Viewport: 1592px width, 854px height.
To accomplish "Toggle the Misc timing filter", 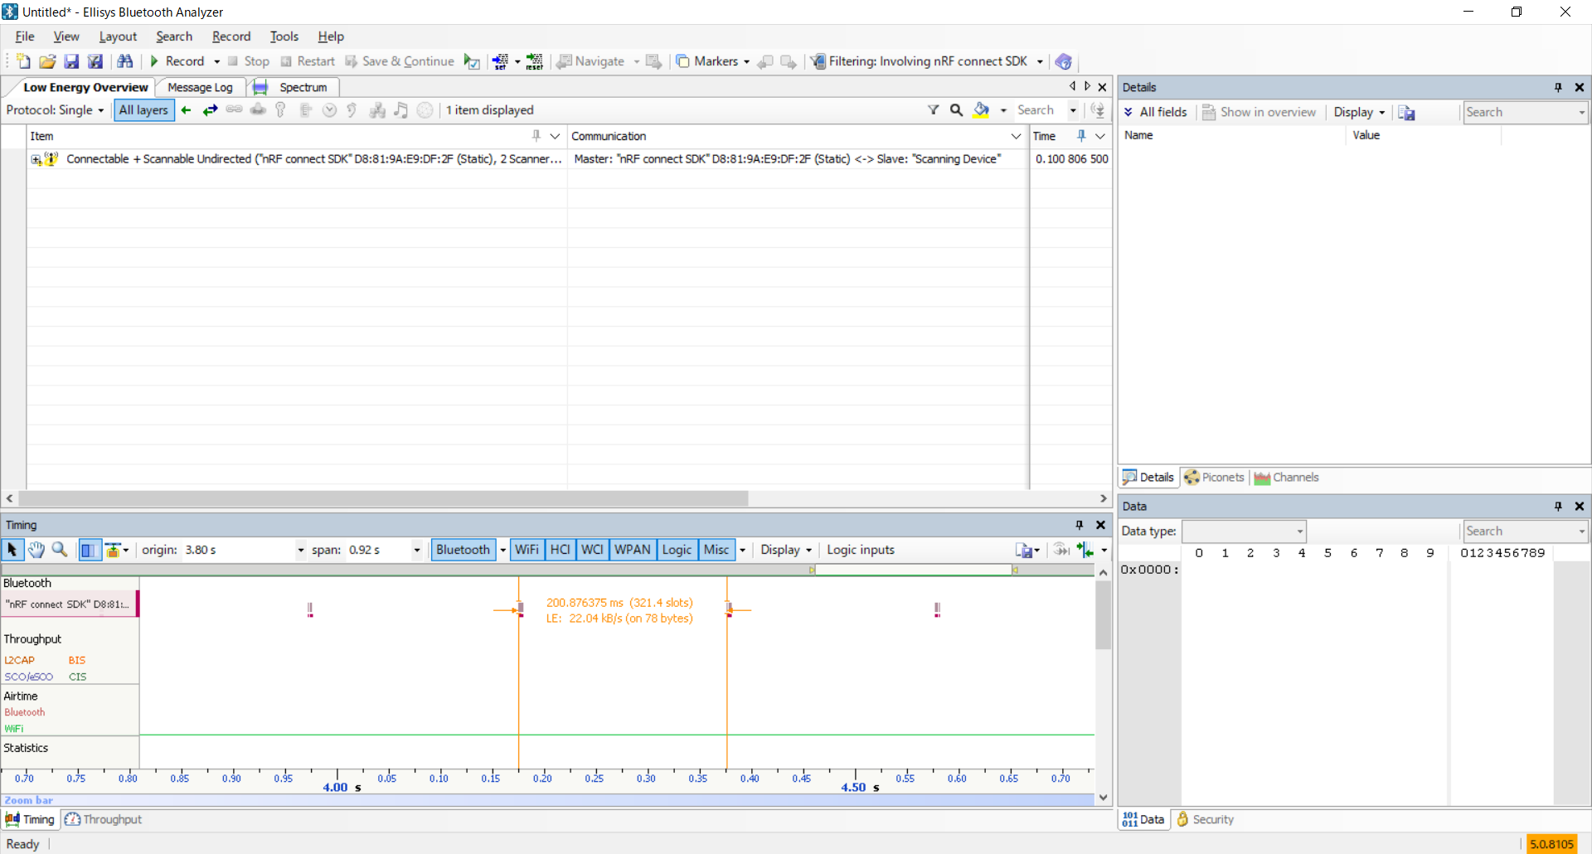I will (716, 550).
